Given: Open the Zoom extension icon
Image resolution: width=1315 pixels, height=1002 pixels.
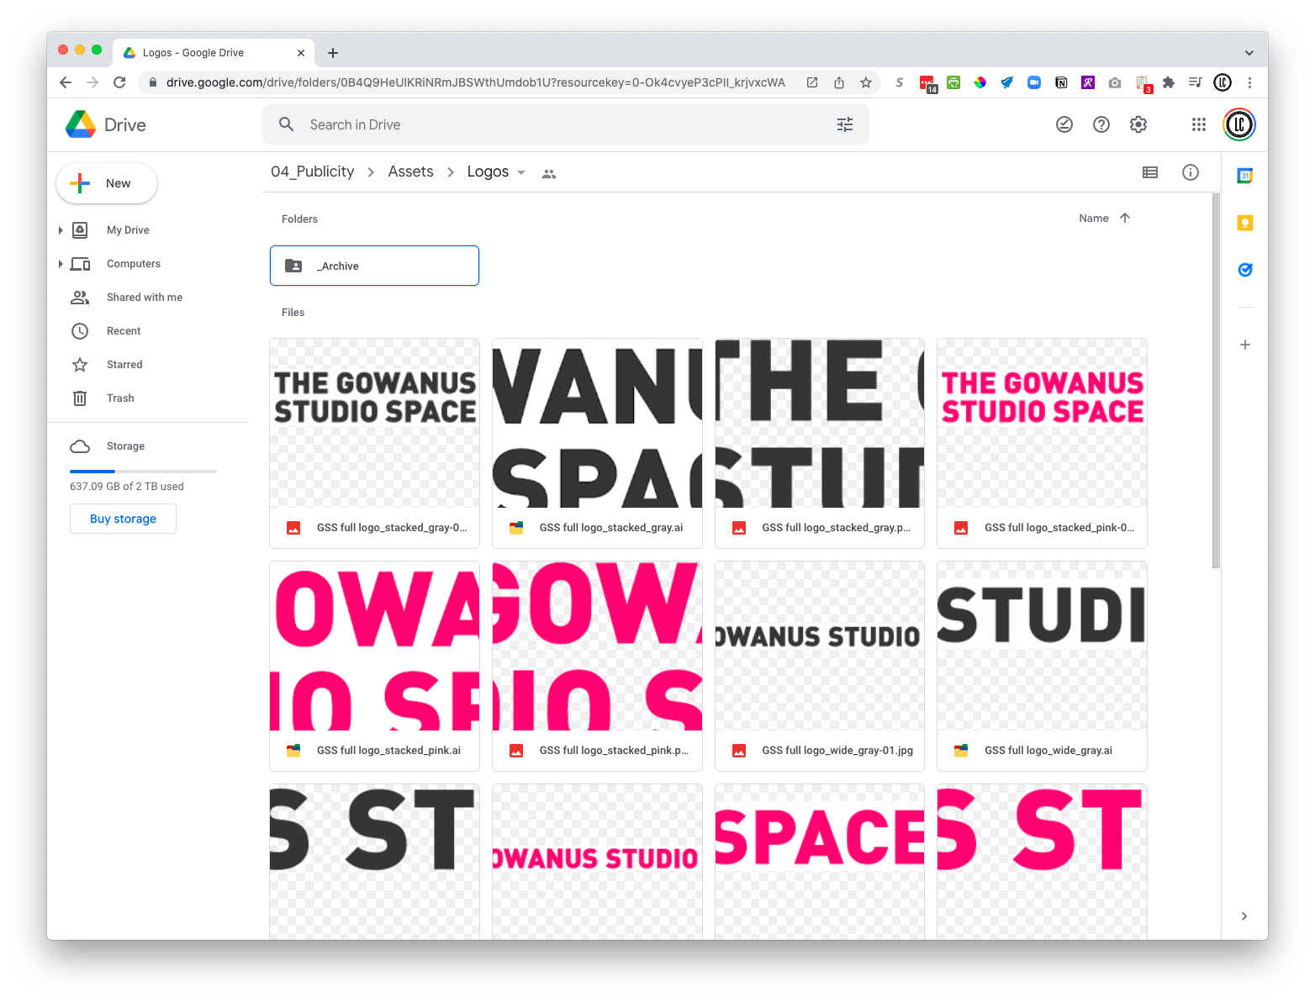Looking at the screenshot, I should pos(1034,82).
